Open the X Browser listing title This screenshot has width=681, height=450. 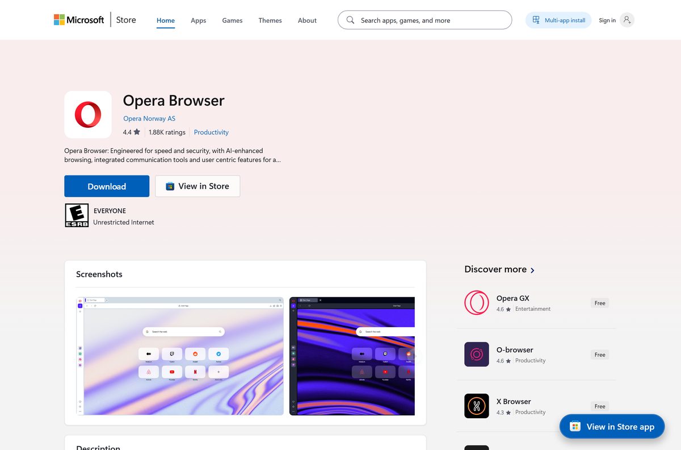(x=514, y=402)
